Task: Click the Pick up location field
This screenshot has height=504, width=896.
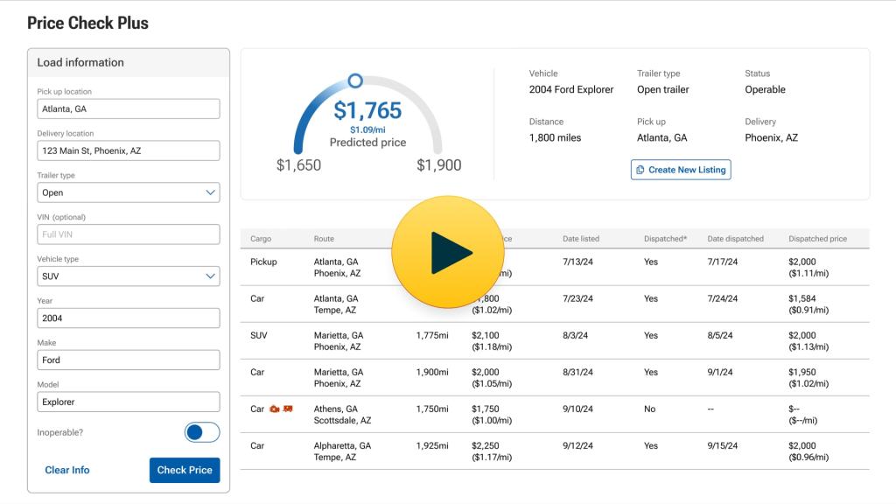Action: [x=128, y=109]
